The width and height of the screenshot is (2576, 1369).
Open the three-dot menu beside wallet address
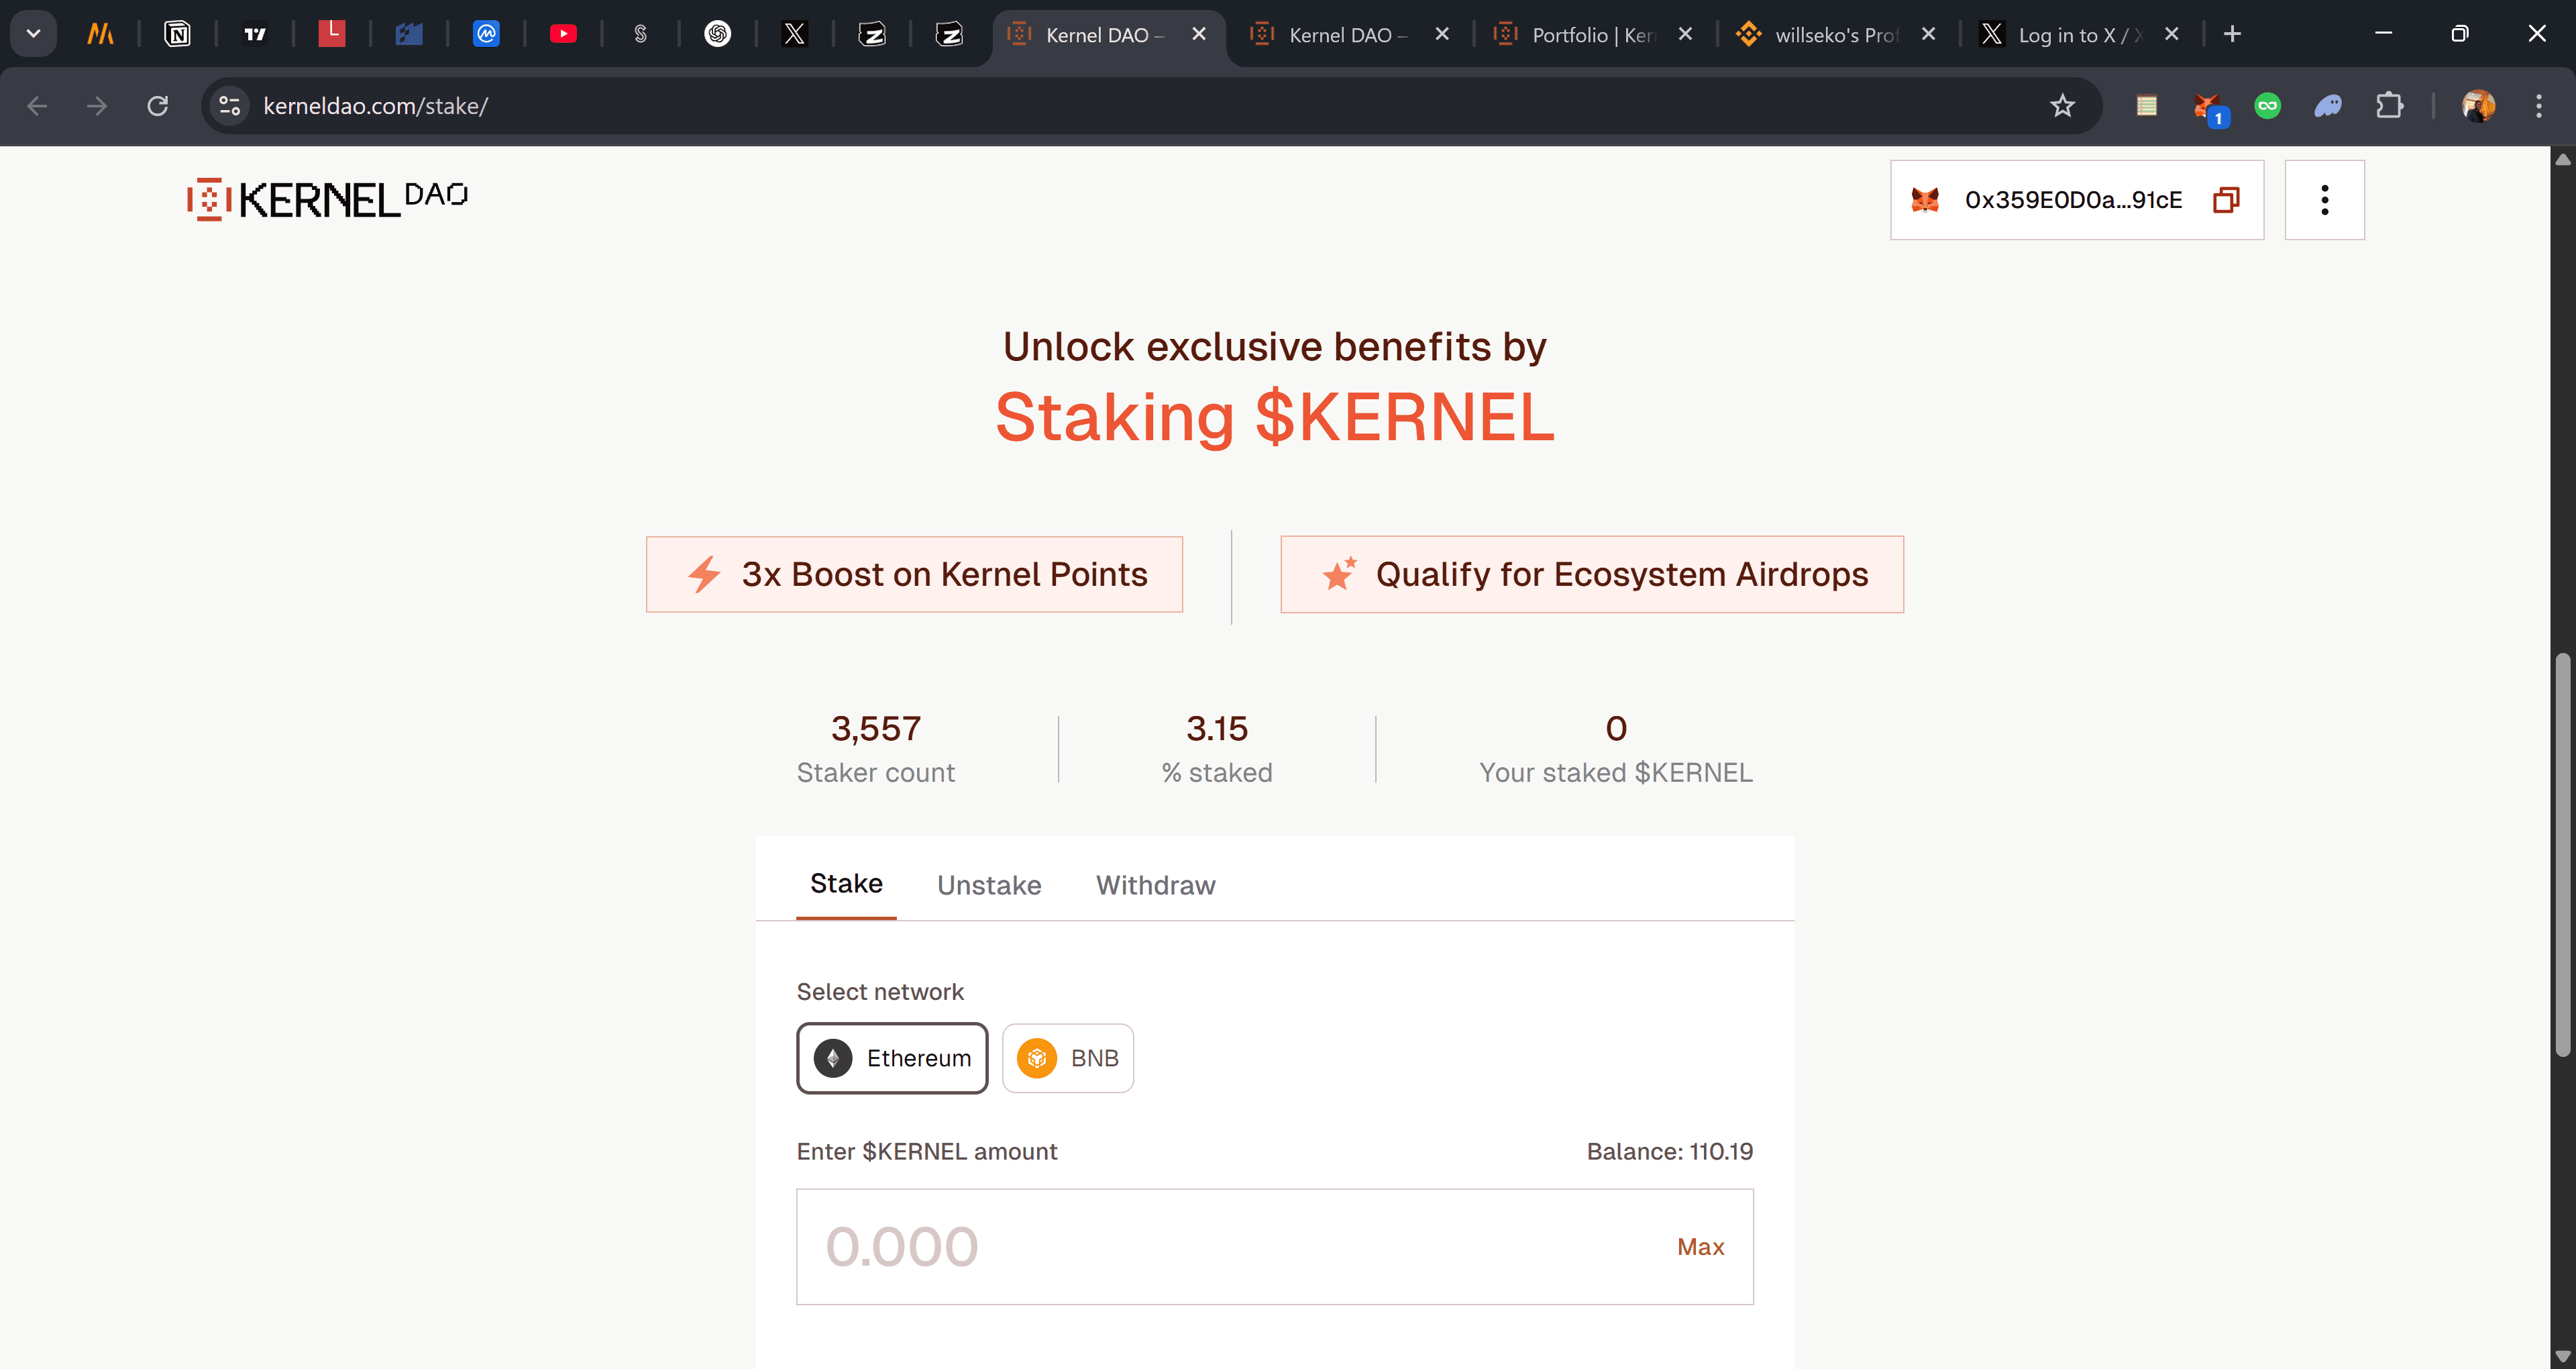point(2324,200)
